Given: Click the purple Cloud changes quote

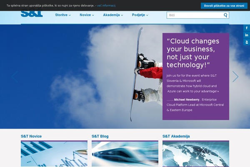Looking at the screenshot, I should [x=193, y=53].
